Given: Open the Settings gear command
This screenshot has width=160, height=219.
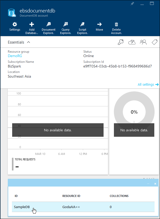Looking at the screenshot, I should (x=15, y=27).
